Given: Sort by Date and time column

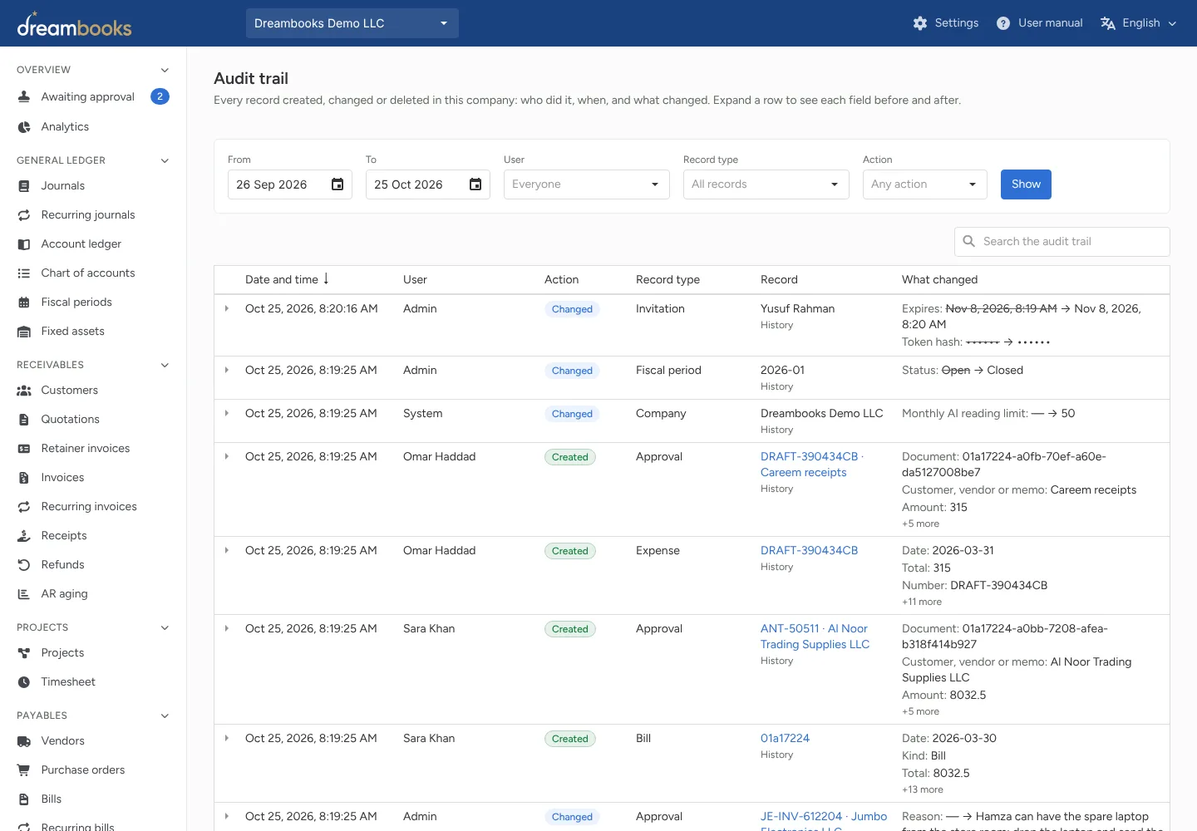Looking at the screenshot, I should coord(287,280).
